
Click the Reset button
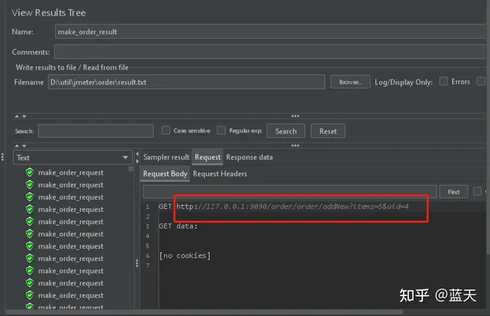tap(328, 131)
